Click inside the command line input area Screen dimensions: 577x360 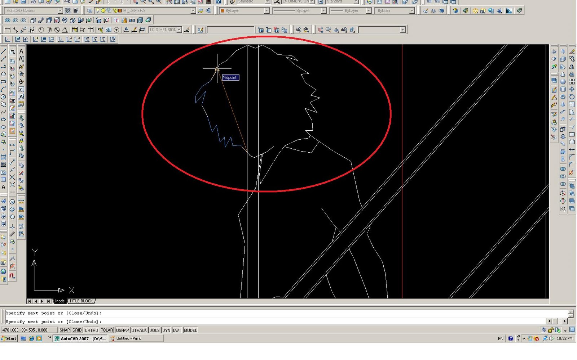point(252,321)
